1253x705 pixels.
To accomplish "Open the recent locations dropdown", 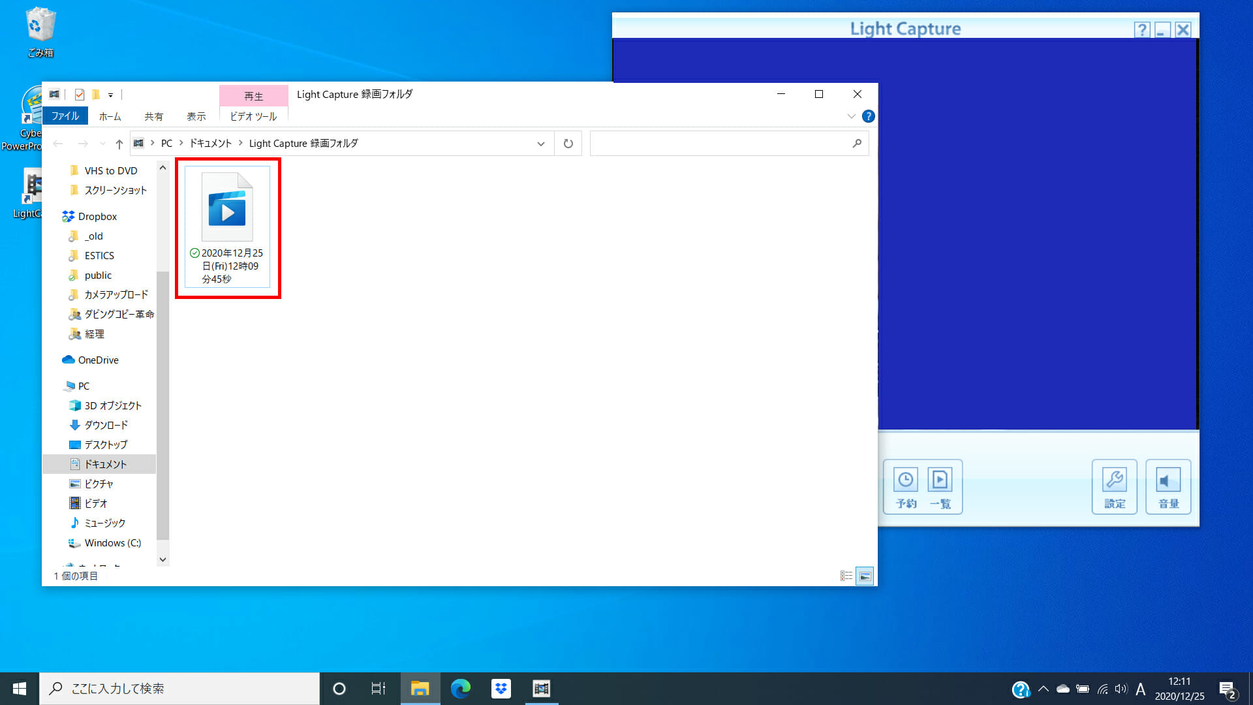I will click(102, 144).
